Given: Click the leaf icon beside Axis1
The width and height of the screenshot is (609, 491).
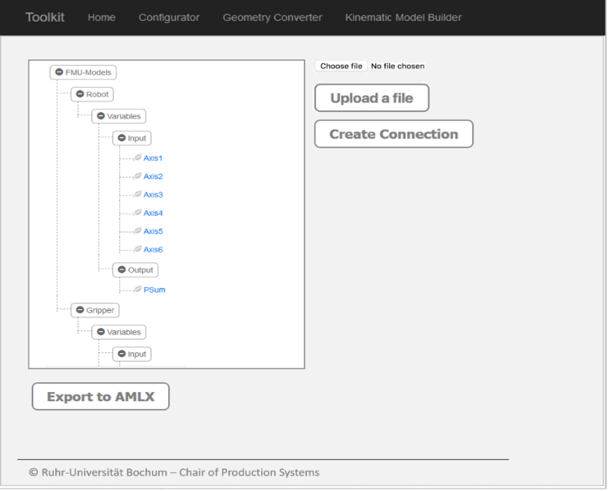Looking at the screenshot, I should coord(137,158).
